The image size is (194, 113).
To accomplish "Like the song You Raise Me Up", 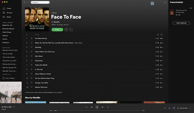I will coord(32,38).
